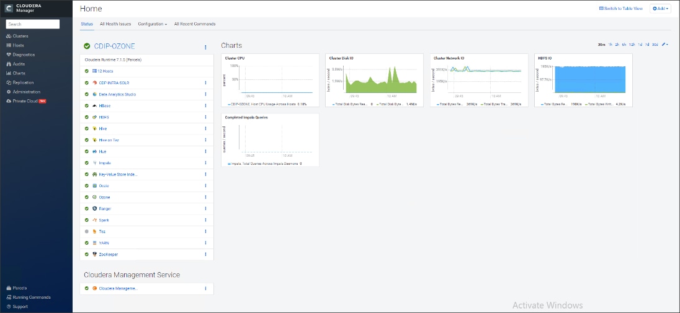Switch to the Status tab

click(87, 24)
